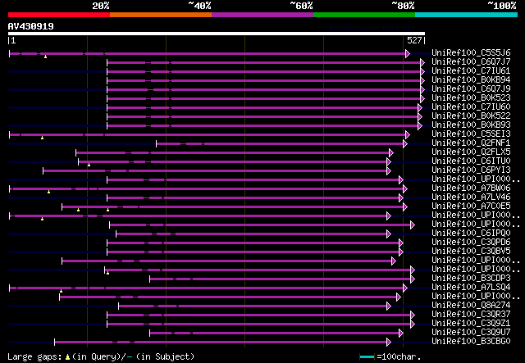525x363 pixels.
Task: Select hit label UniRef100_C3Q9U7
Action: [471, 332]
